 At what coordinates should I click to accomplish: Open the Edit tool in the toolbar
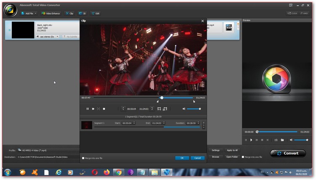pyautogui.click(x=96, y=13)
